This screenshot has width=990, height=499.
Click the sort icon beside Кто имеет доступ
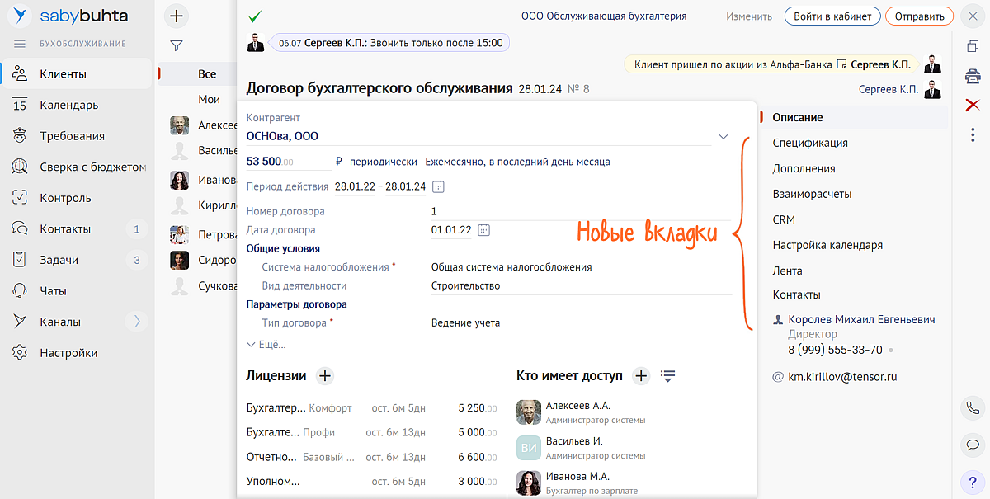pyautogui.click(x=668, y=376)
